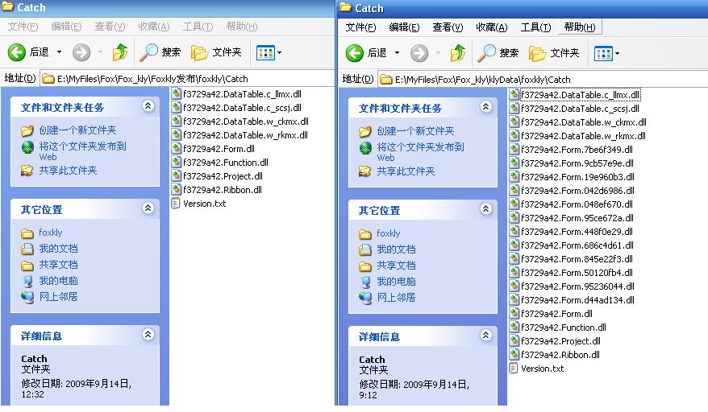Select Version.txt icon in the left window
This screenshot has height=412, width=708.
coord(176,204)
